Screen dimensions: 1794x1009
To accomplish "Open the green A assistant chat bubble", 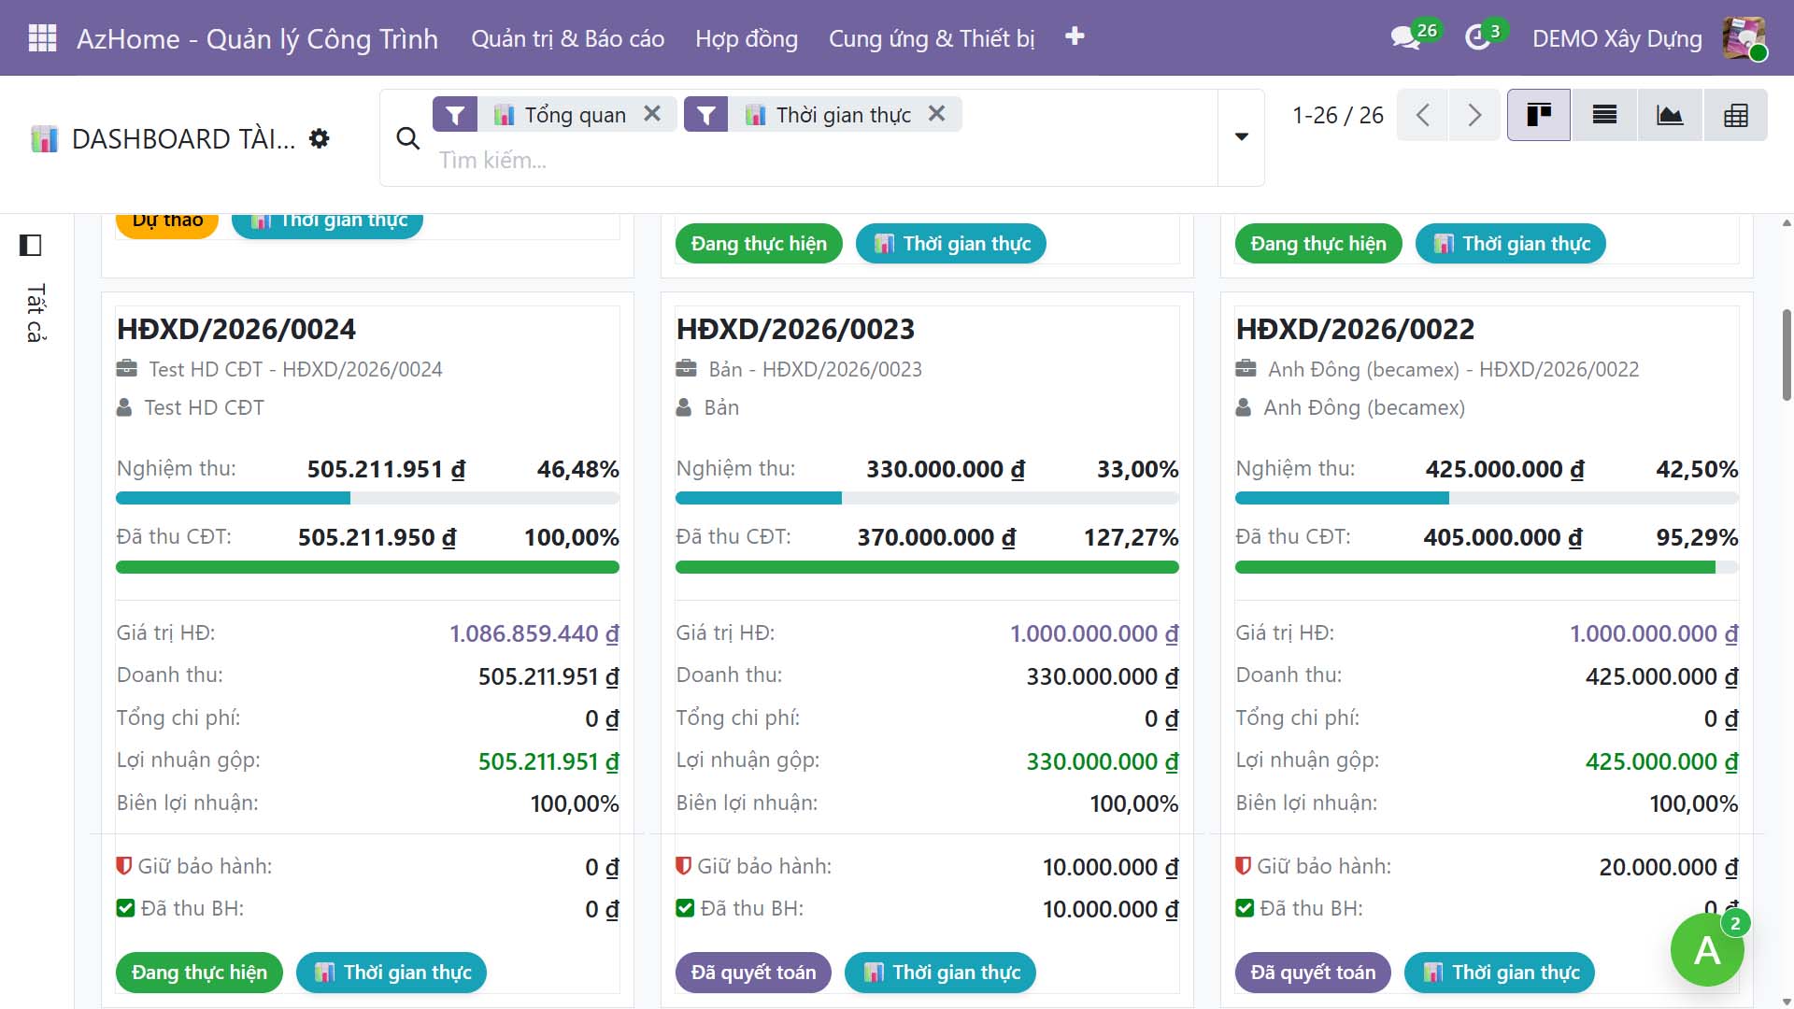I will [x=1707, y=950].
